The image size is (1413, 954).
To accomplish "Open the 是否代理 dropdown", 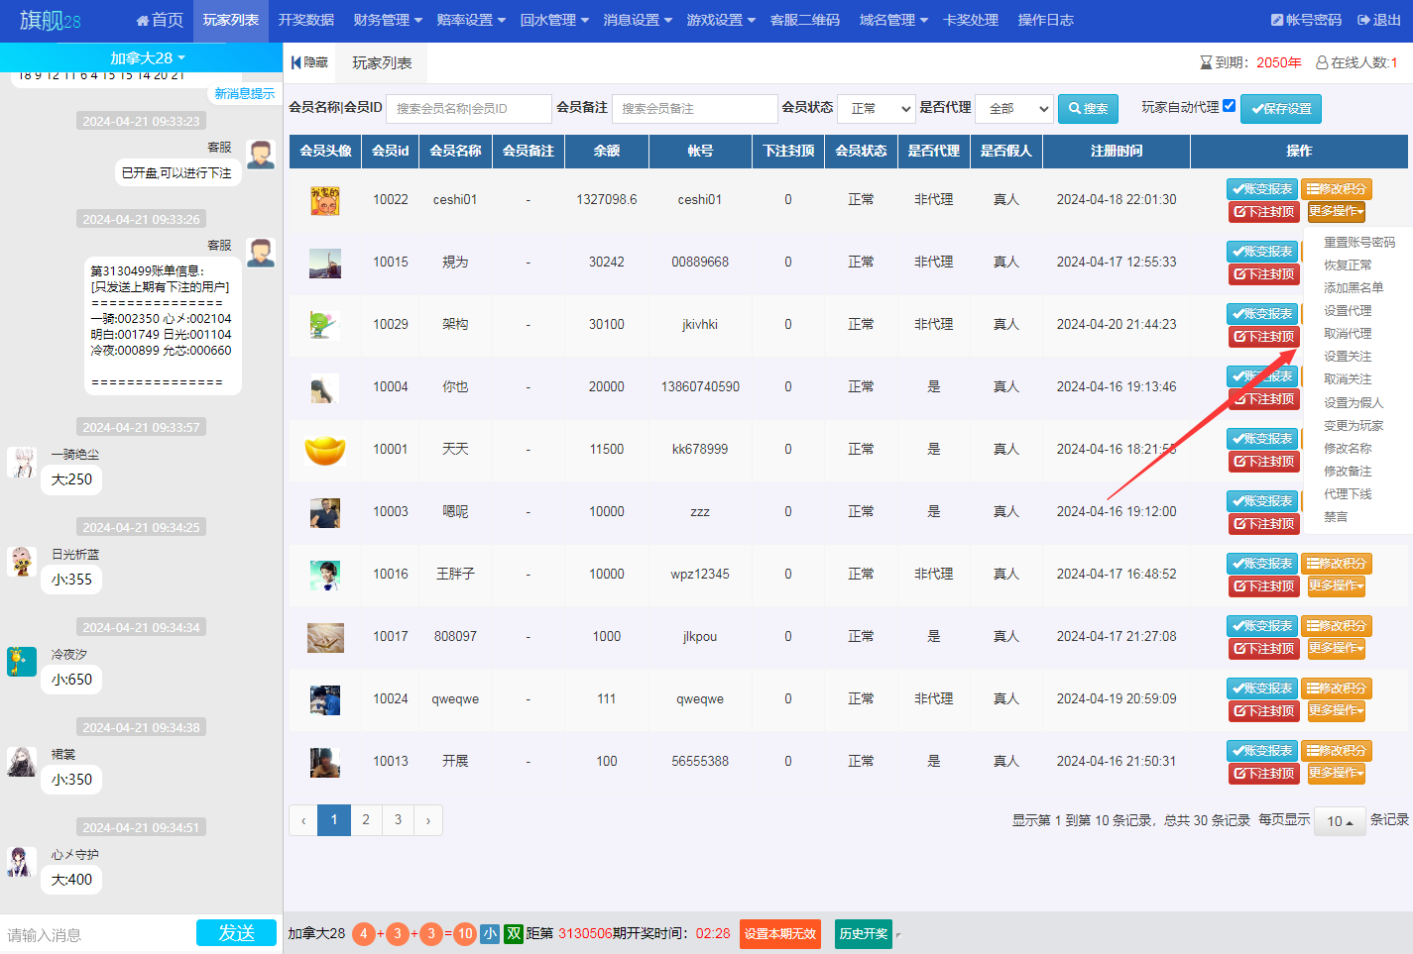I will [1014, 108].
